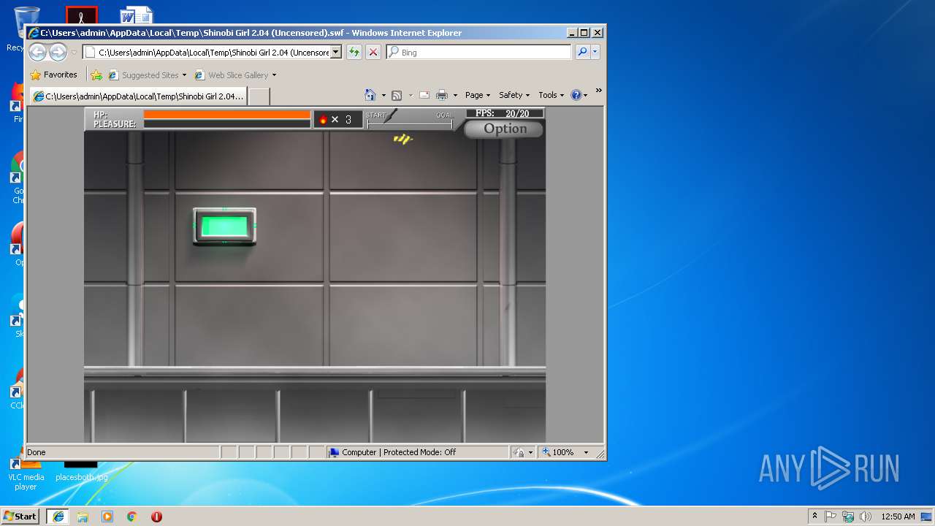This screenshot has height=526, width=935.
Task: Click the Read Mail envelope icon
Action: 424,95
